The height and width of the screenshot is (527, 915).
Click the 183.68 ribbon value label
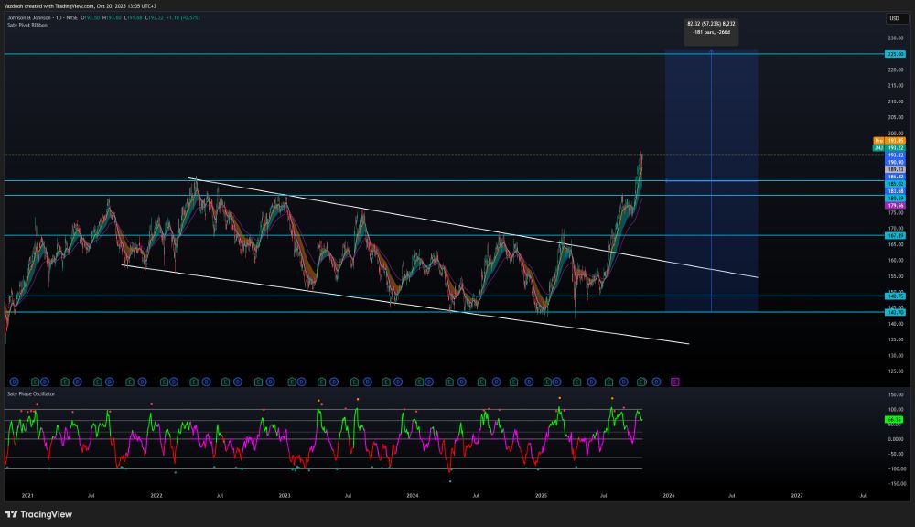(895, 191)
